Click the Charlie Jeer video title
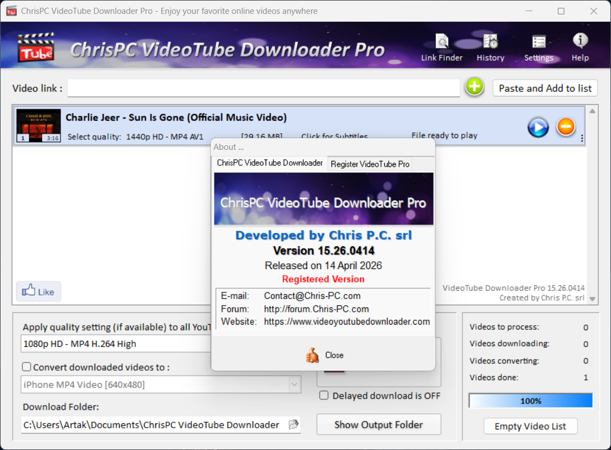The width and height of the screenshot is (611, 450). (x=176, y=118)
